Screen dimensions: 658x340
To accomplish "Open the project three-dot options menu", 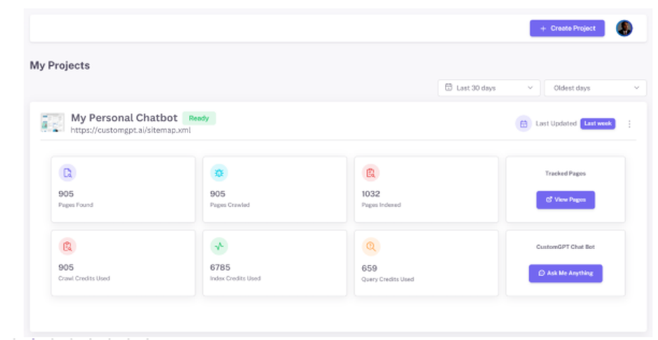I will click(629, 124).
